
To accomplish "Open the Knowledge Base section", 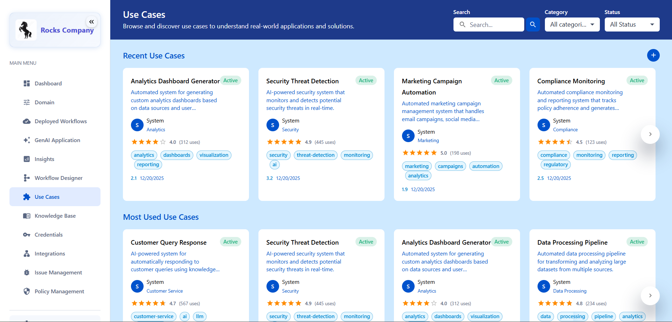I will pyautogui.click(x=55, y=216).
